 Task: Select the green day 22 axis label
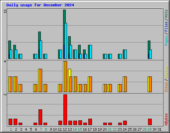[115, 129]
